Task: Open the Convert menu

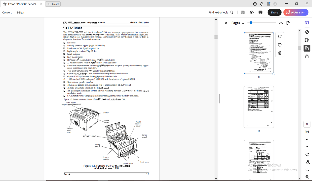Action: click(x=7, y=12)
